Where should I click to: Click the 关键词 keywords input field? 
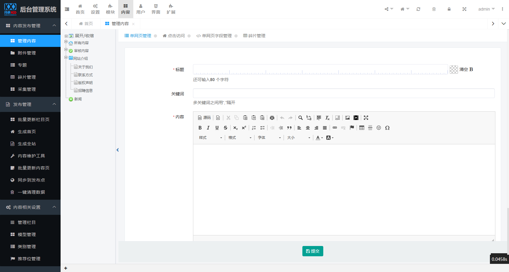click(344, 93)
